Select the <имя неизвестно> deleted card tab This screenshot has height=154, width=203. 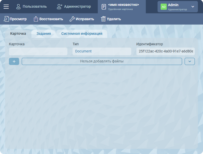(124, 7)
